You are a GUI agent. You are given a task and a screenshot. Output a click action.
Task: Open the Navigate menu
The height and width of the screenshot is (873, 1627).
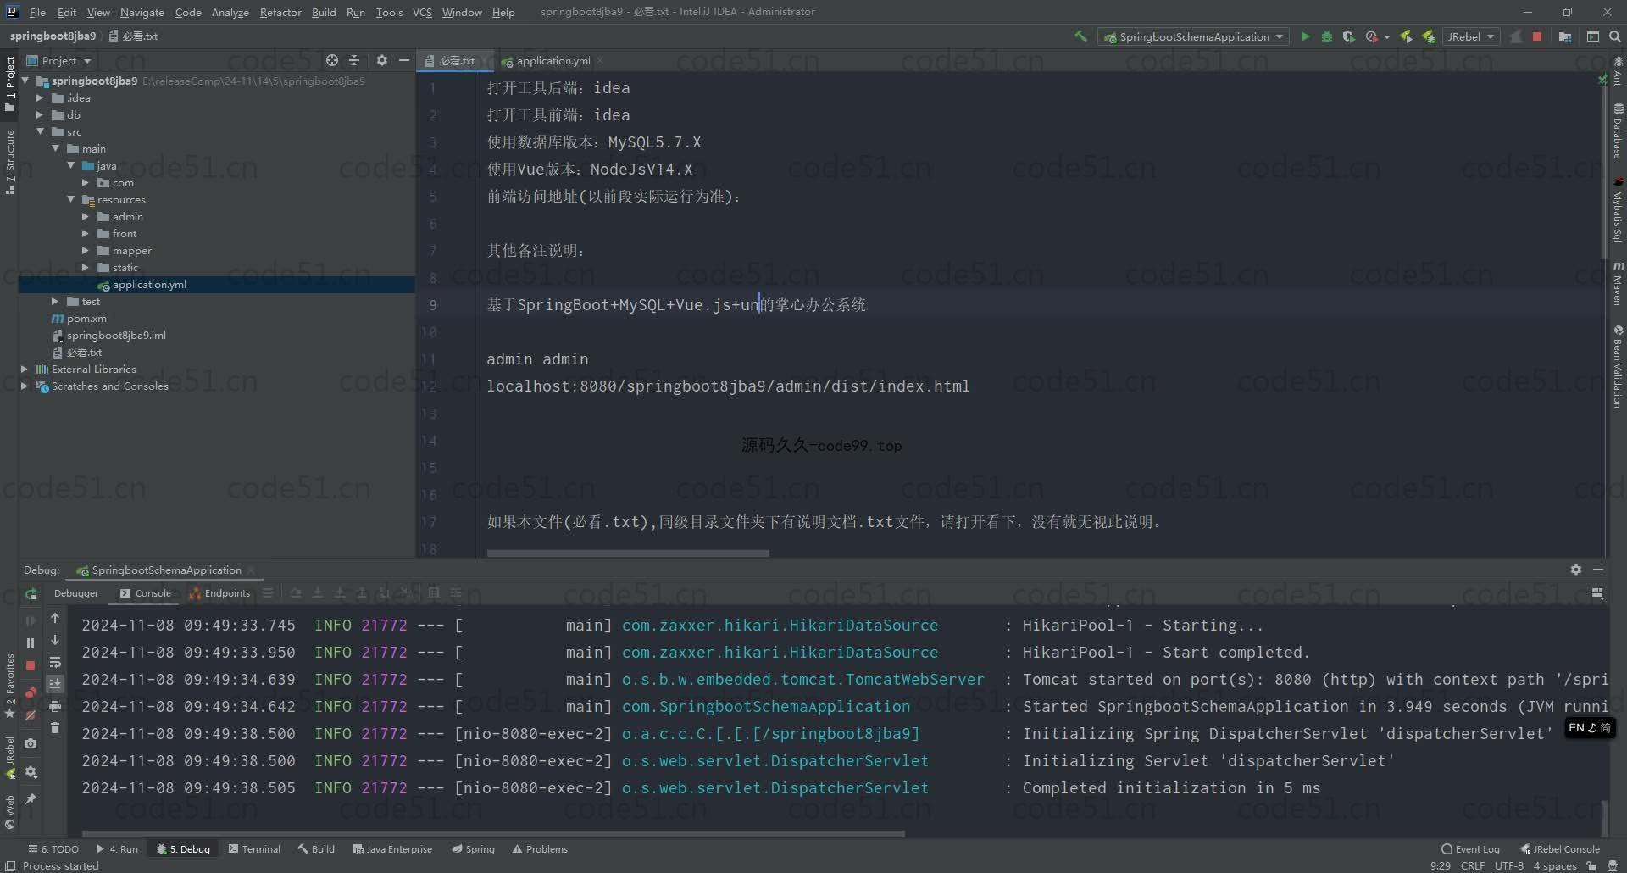point(142,12)
